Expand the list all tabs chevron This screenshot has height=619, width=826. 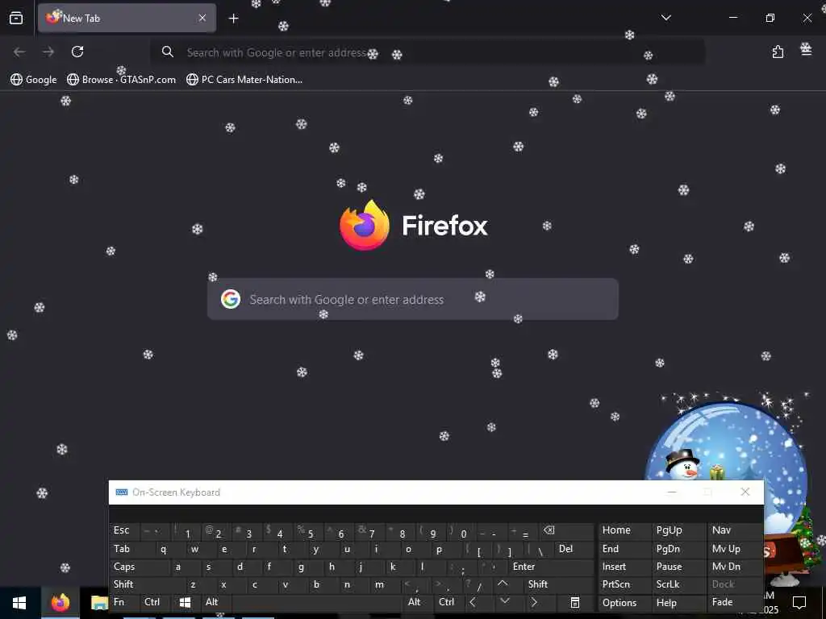pyautogui.click(x=665, y=18)
